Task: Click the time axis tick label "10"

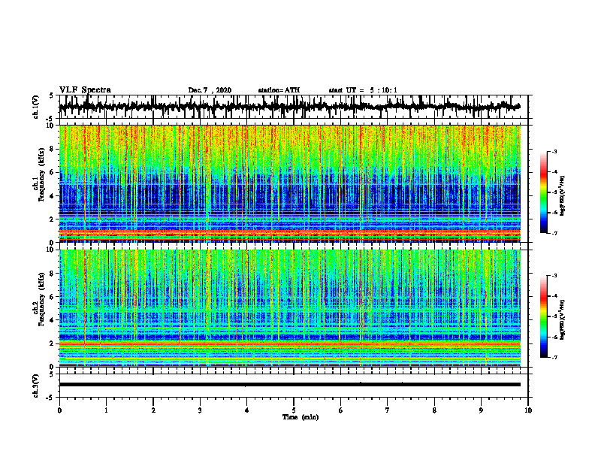Action: click(x=528, y=410)
